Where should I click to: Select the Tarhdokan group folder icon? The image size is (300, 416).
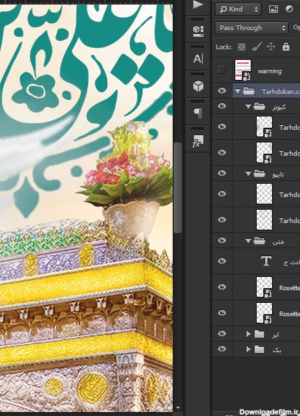(249, 91)
